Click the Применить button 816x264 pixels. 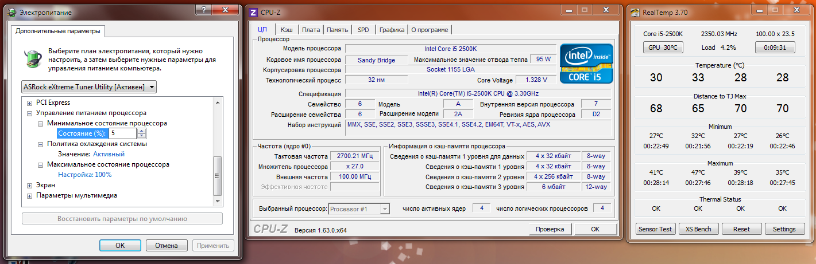[213, 245]
